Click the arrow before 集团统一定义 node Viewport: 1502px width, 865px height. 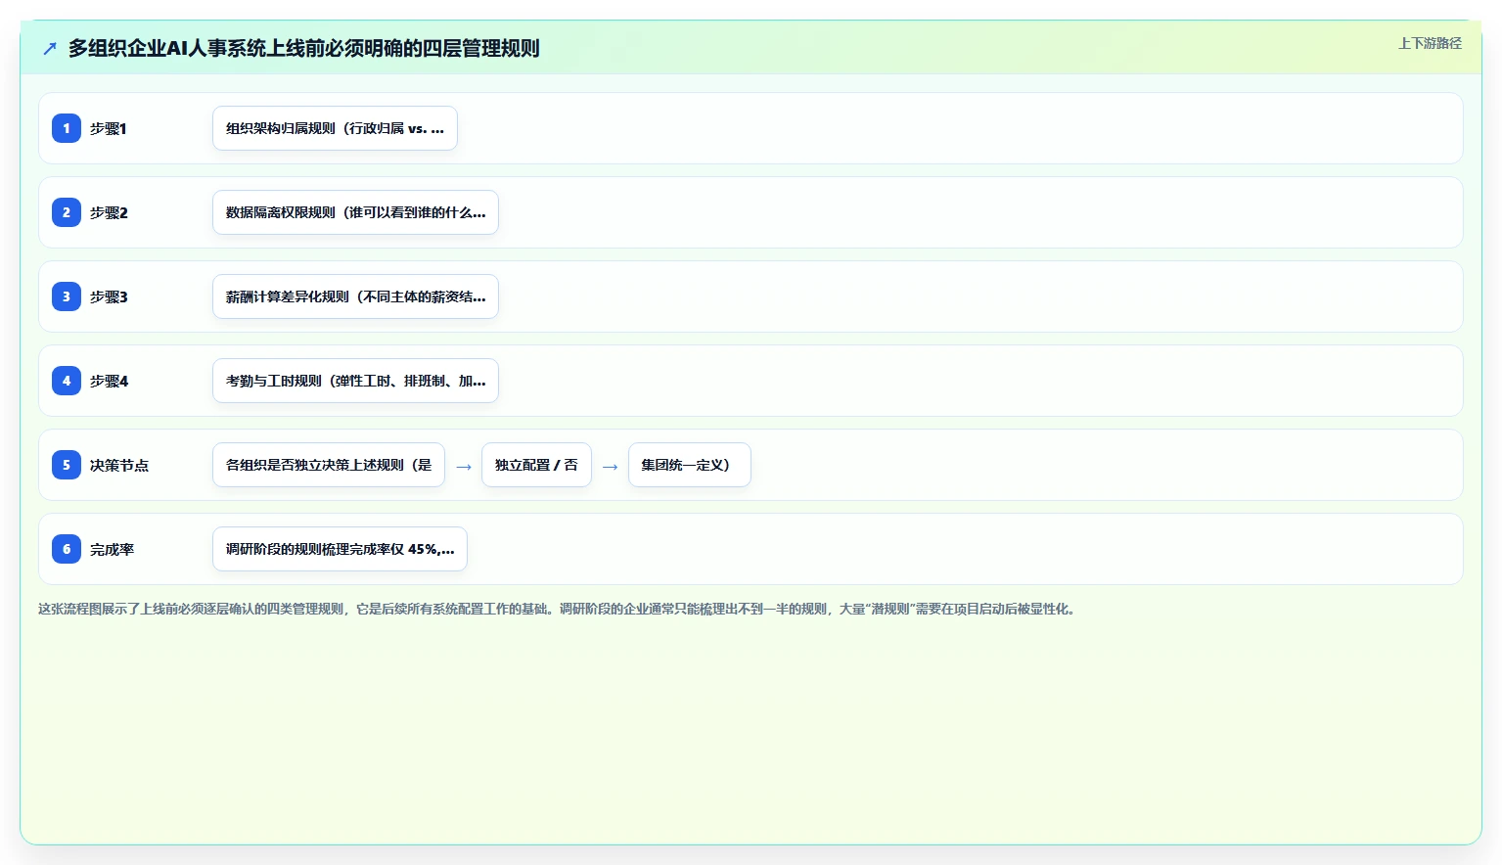(610, 467)
